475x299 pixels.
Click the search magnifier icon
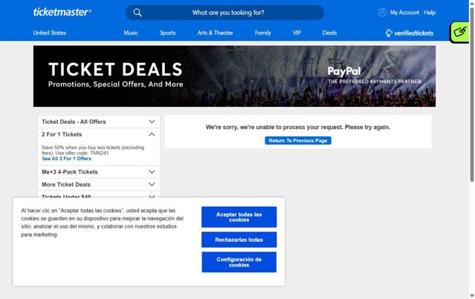pyautogui.click(x=138, y=13)
